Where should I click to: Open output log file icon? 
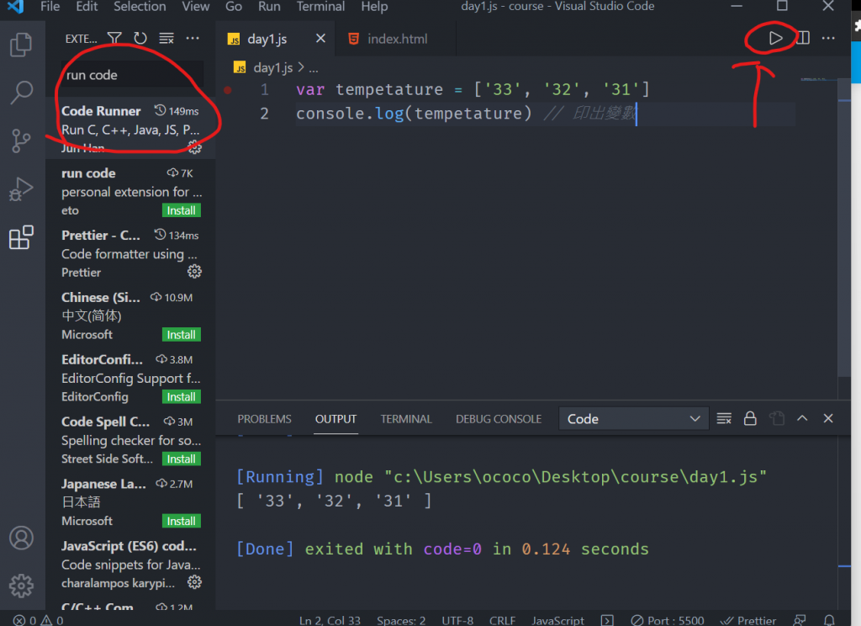pos(776,418)
